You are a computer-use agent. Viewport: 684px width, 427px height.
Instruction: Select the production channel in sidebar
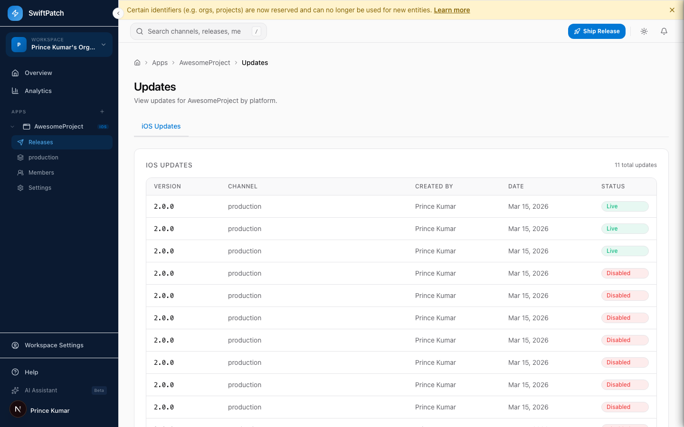pyautogui.click(x=44, y=157)
